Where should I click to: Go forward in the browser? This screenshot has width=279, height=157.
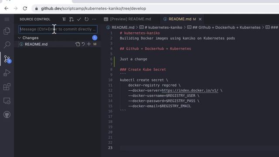click(x=16, y=8)
